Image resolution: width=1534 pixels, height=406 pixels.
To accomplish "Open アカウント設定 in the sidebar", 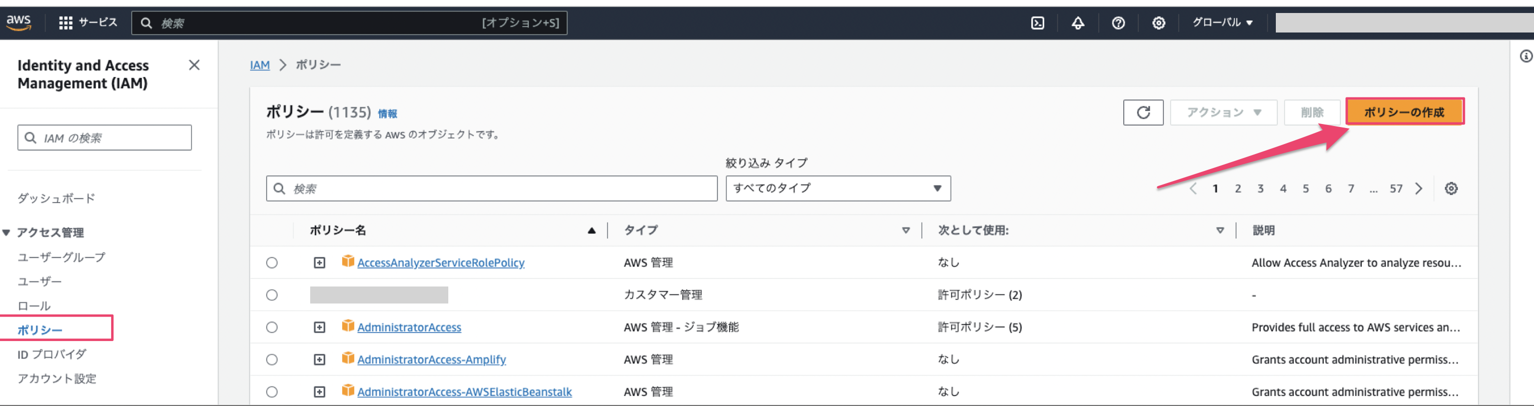I will pyautogui.click(x=57, y=378).
